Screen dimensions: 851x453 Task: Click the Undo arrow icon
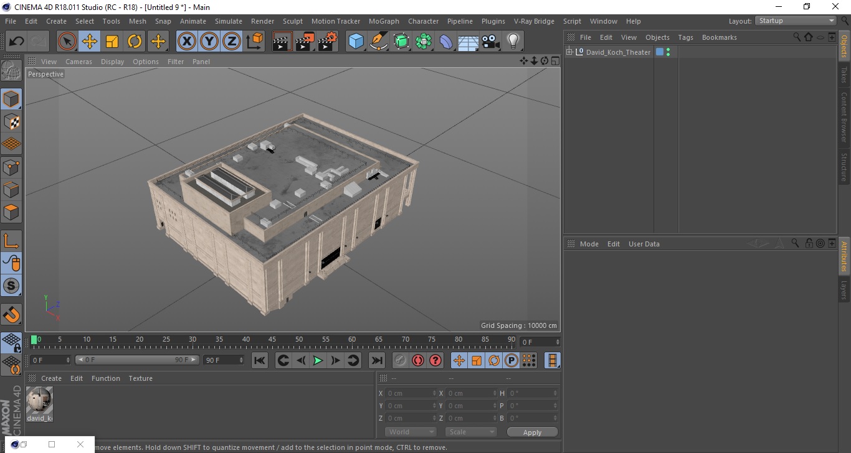pyautogui.click(x=16, y=42)
